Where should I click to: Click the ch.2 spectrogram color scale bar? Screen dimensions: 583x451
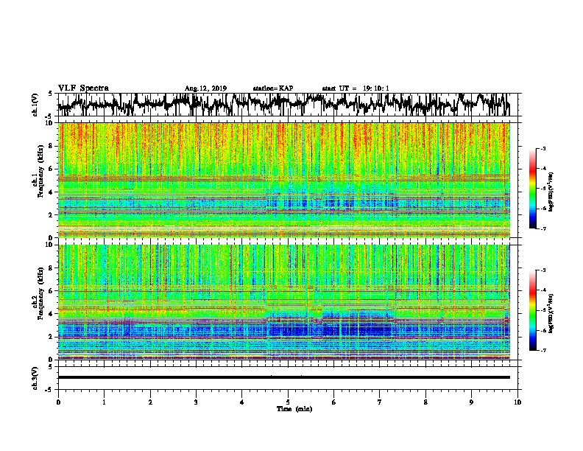click(x=532, y=310)
